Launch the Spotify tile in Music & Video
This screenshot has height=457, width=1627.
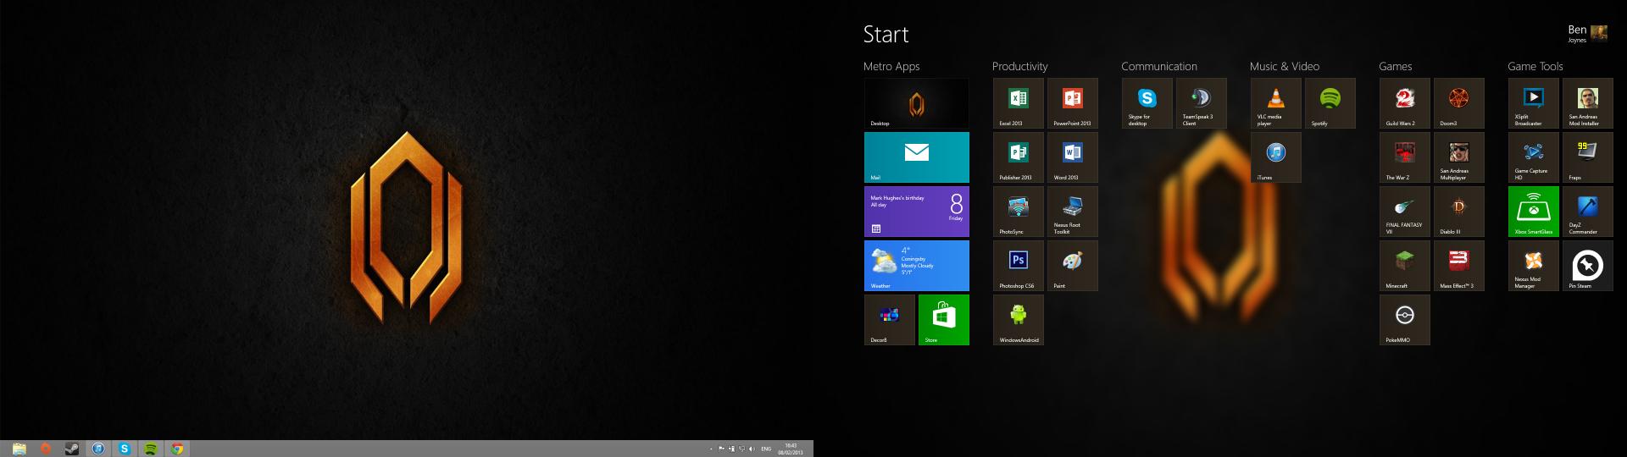(x=1330, y=103)
